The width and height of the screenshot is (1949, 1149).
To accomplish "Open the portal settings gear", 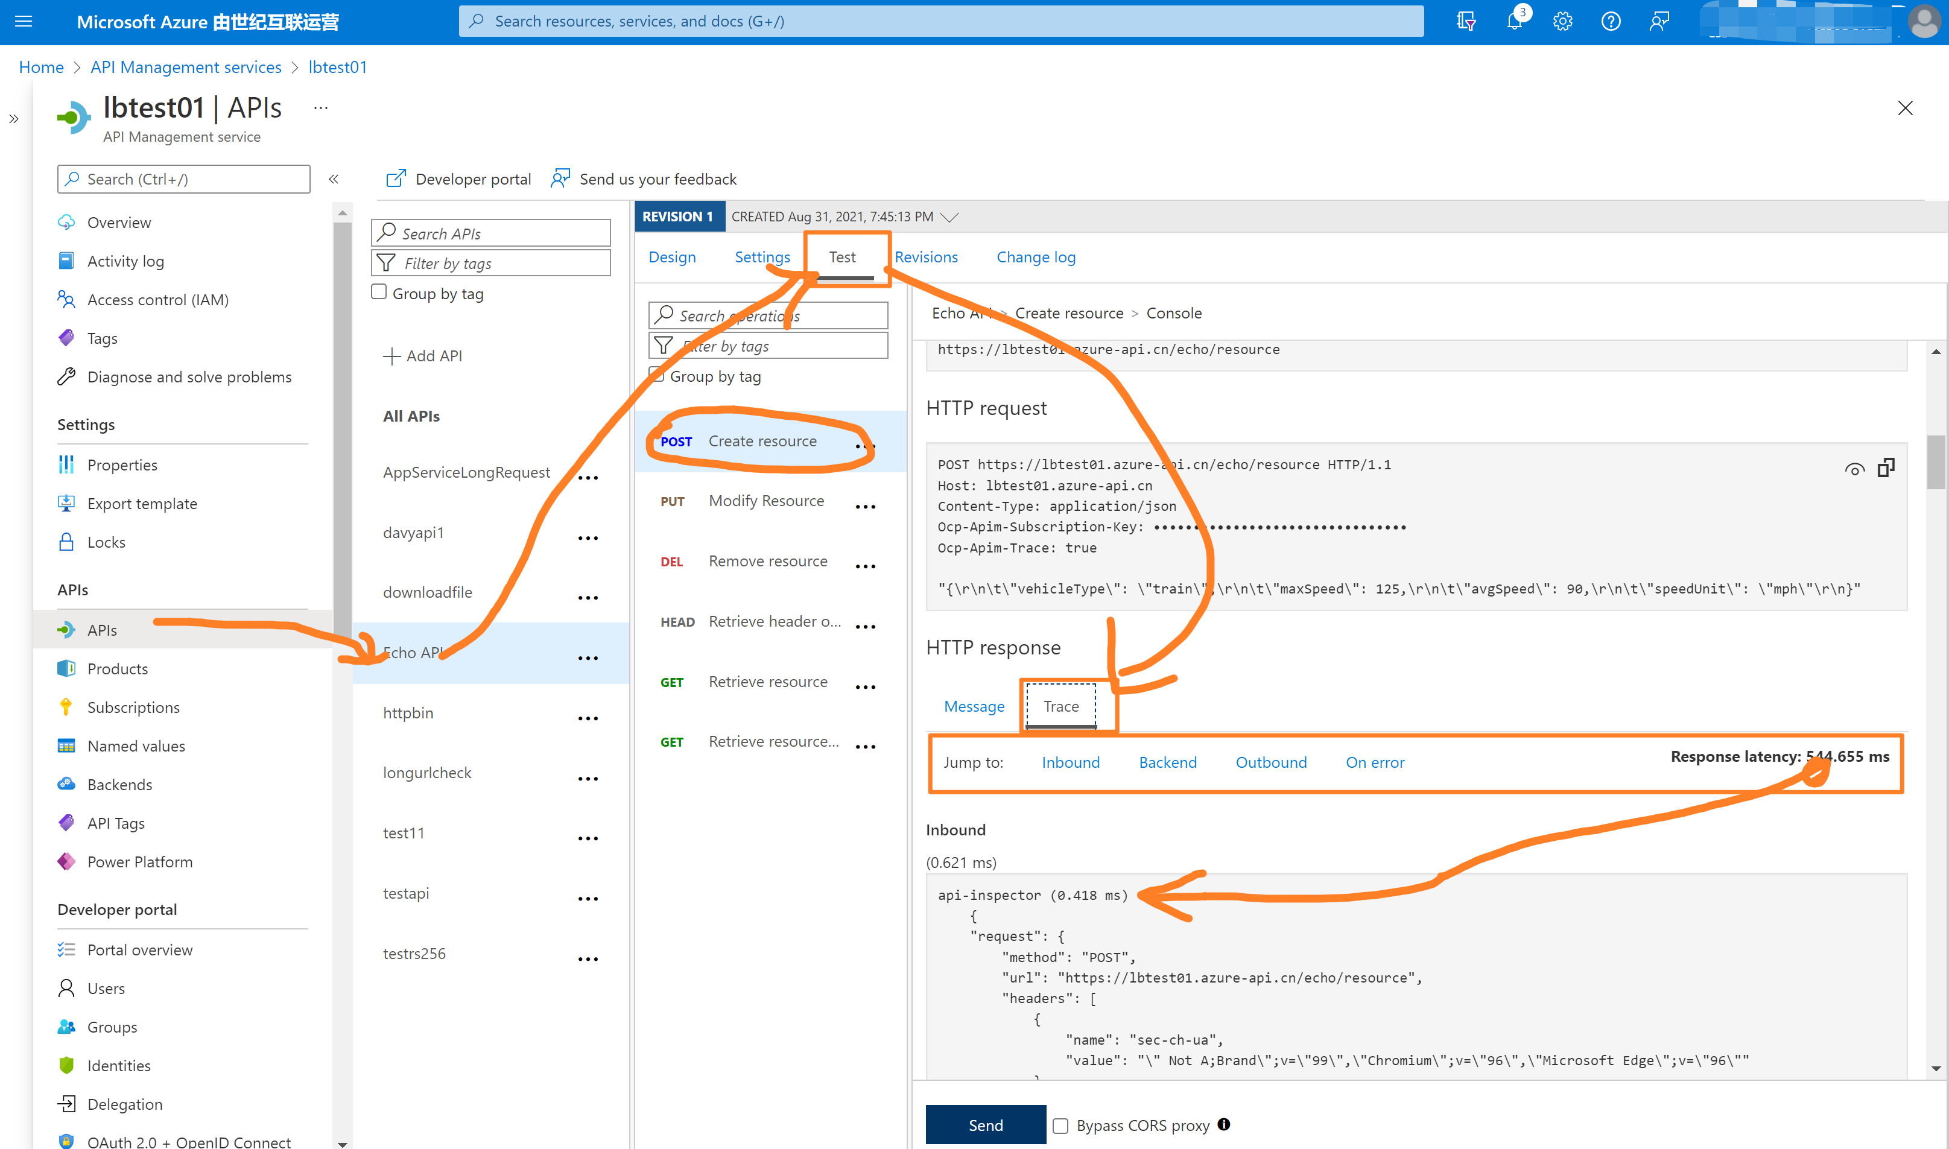I will point(1562,21).
